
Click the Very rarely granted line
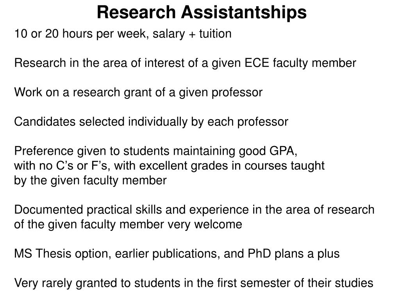coord(194,283)
